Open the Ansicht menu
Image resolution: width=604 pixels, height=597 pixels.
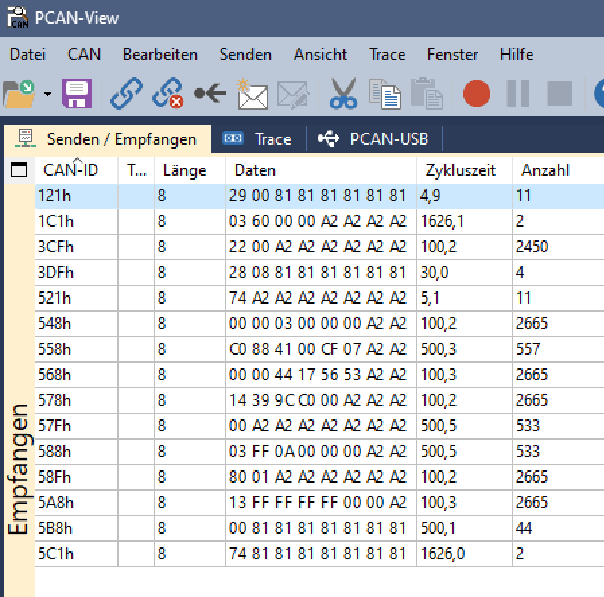[321, 55]
